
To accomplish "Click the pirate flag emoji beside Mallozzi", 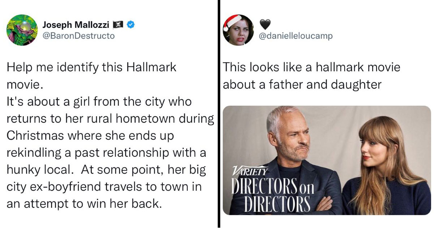I will pyautogui.click(x=118, y=25).
